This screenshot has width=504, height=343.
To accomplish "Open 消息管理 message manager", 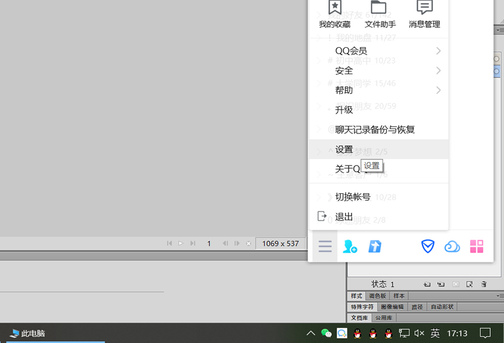I will click(x=424, y=14).
